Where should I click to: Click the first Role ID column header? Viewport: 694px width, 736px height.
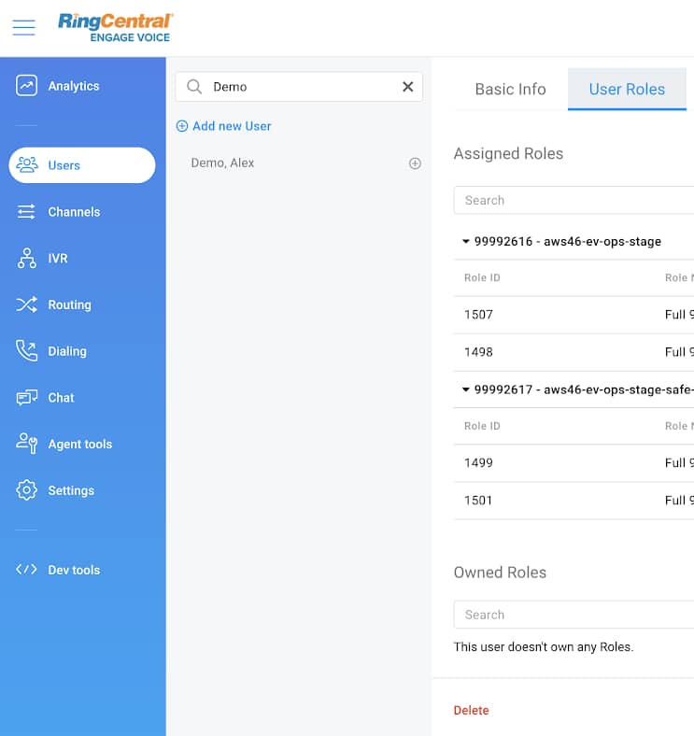[482, 278]
